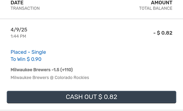Click the To Win $ 0.90 link
Viewport: 183px width, 111px height.
26,59
